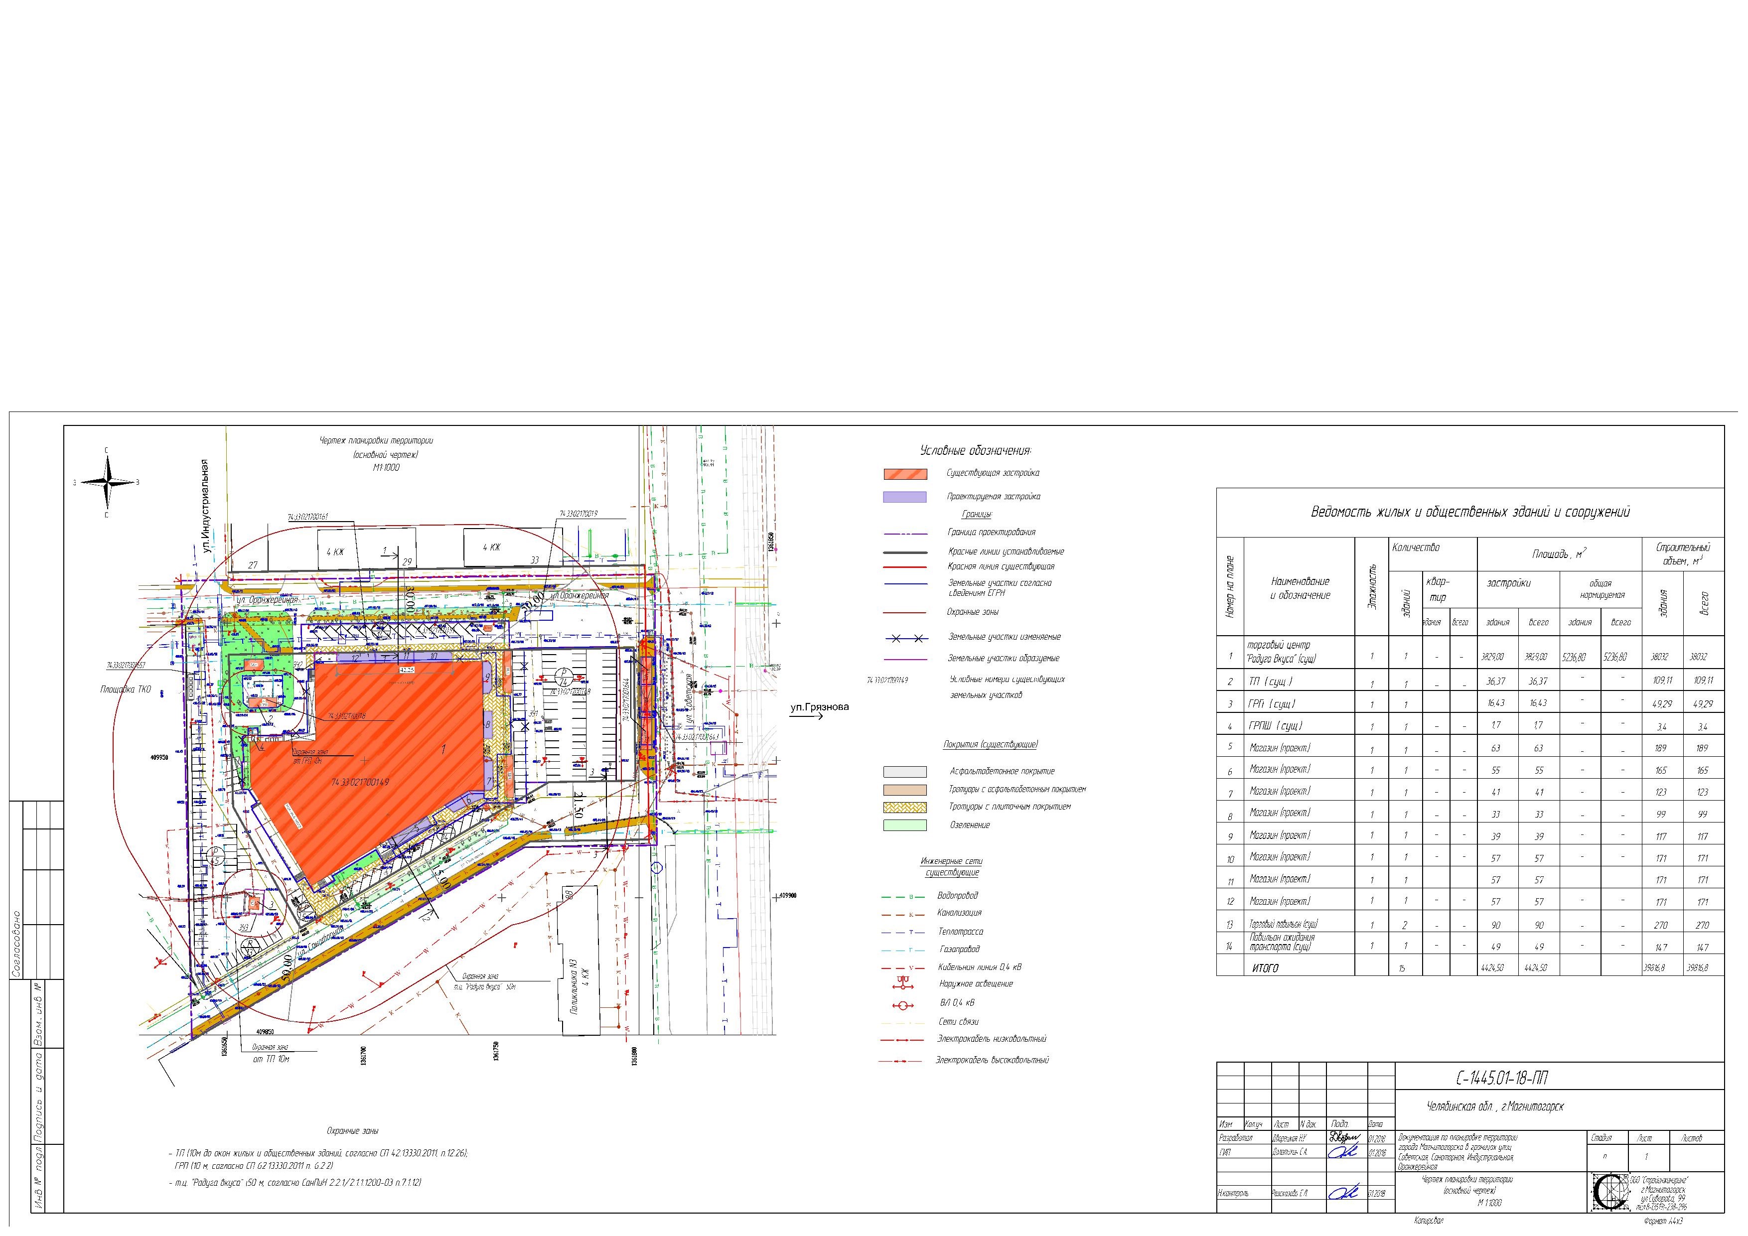Click the signature in the 'Разработал' row
1748x1236 pixels.
point(1346,1138)
